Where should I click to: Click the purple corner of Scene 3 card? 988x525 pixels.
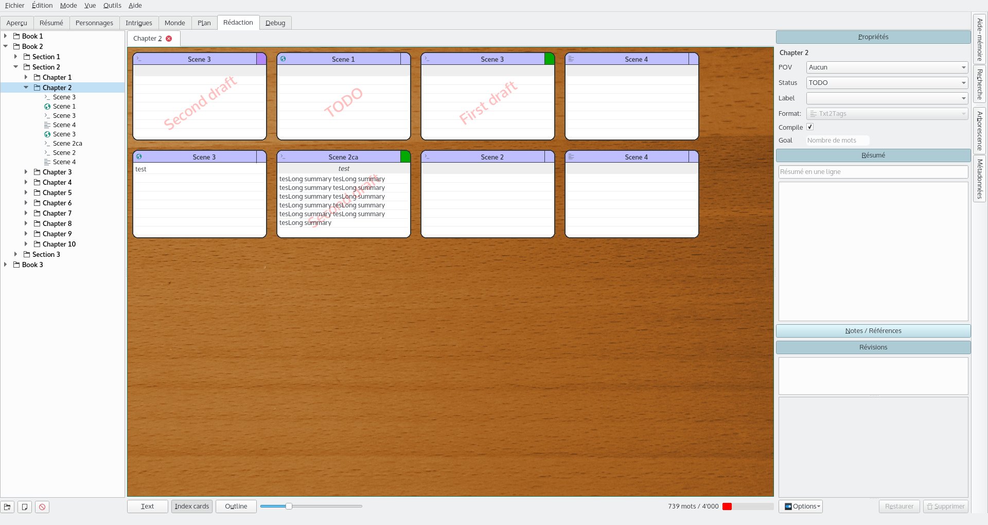click(x=261, y=59)
